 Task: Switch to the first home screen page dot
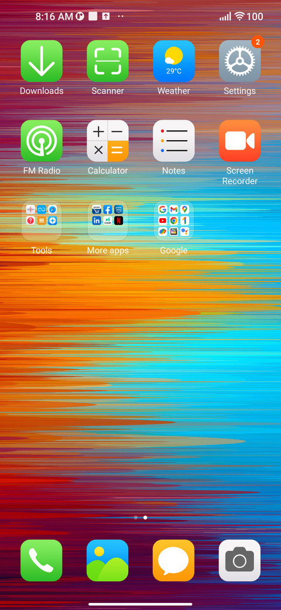pyautogui.click(x=135, y=517)
